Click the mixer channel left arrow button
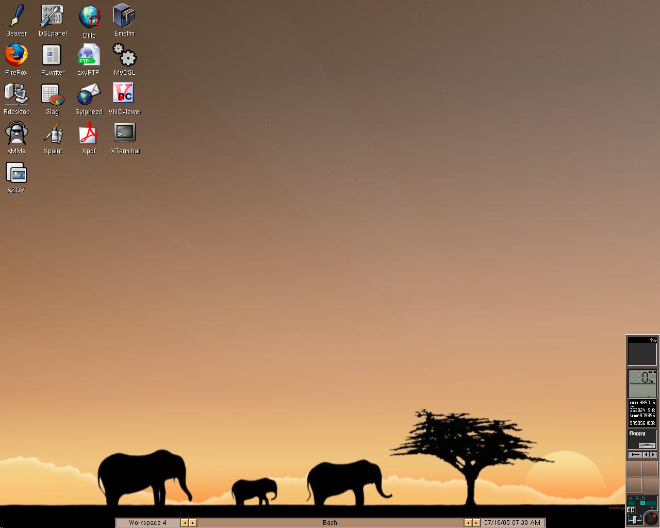Viewport: 660px width, 528px height. pyautogui.click(x=629, y=510)
